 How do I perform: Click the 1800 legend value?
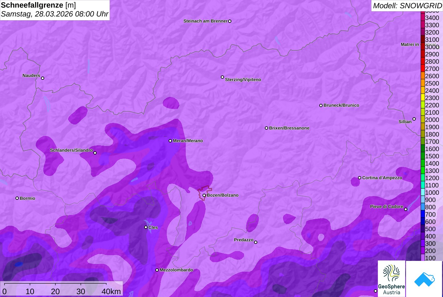click(x=432, y=134)
